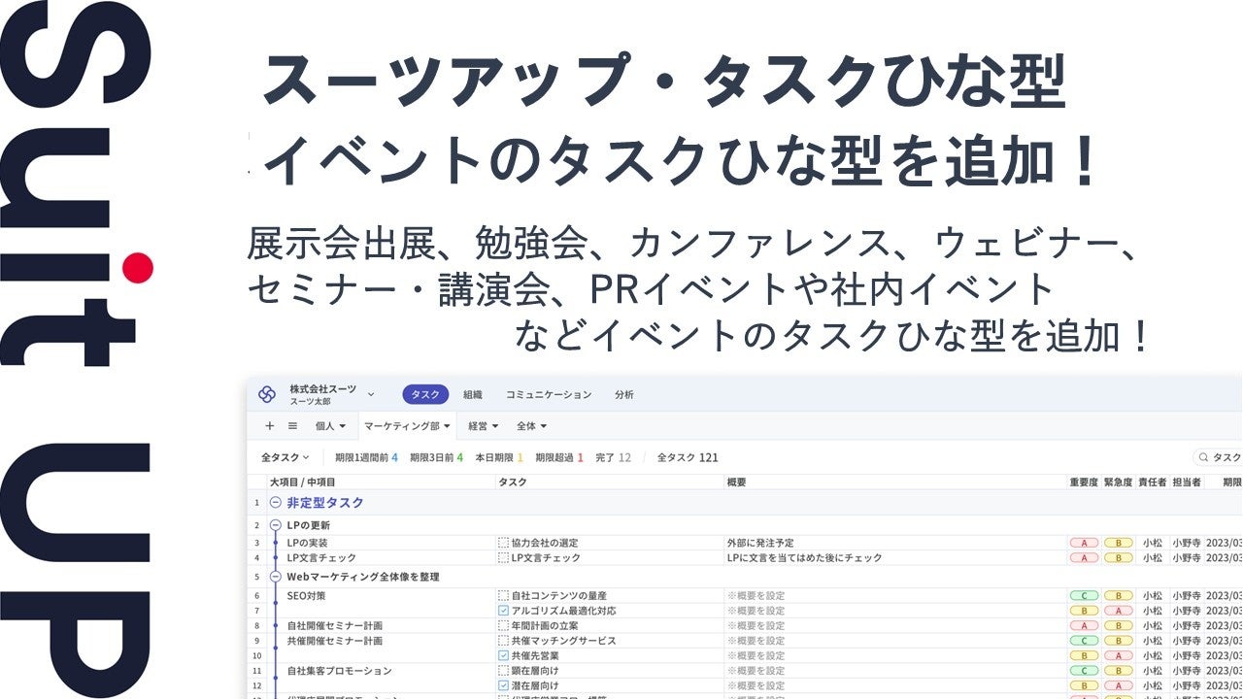Select the LPの実装 row item
The width and height of the screenshot is (1243, 699).
pyautogui.click(x=307, y=543)
